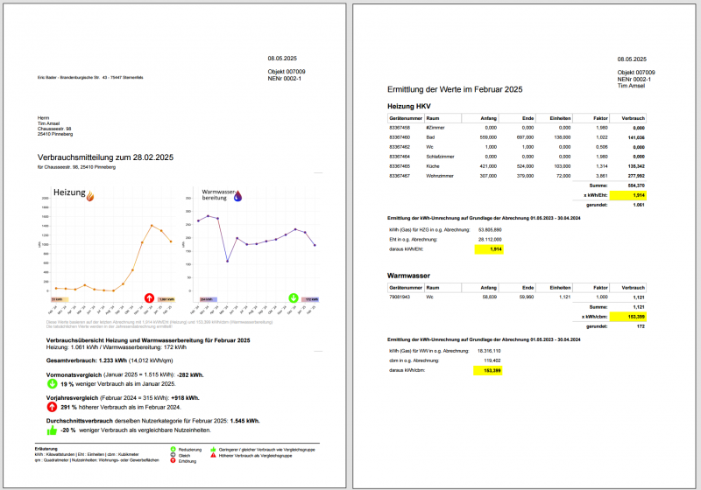Click yellow 1,914 cell next to 'daraus kWh/Eht:'
701x490 pixels.
[489, 249]
